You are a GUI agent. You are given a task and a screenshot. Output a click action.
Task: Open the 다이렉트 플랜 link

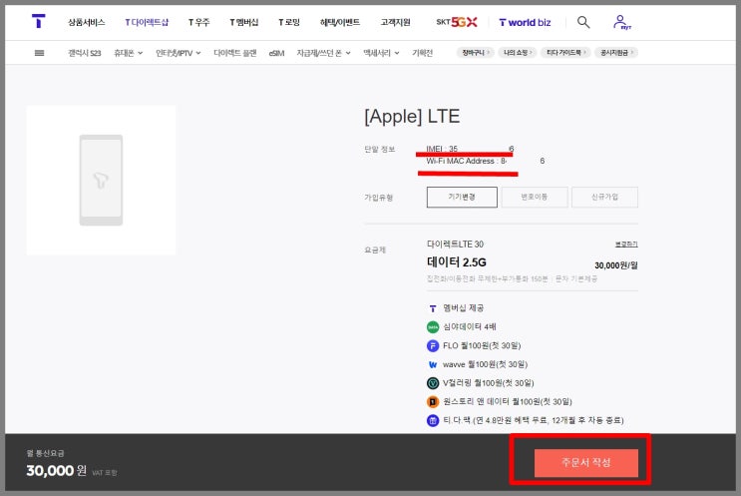235,53
